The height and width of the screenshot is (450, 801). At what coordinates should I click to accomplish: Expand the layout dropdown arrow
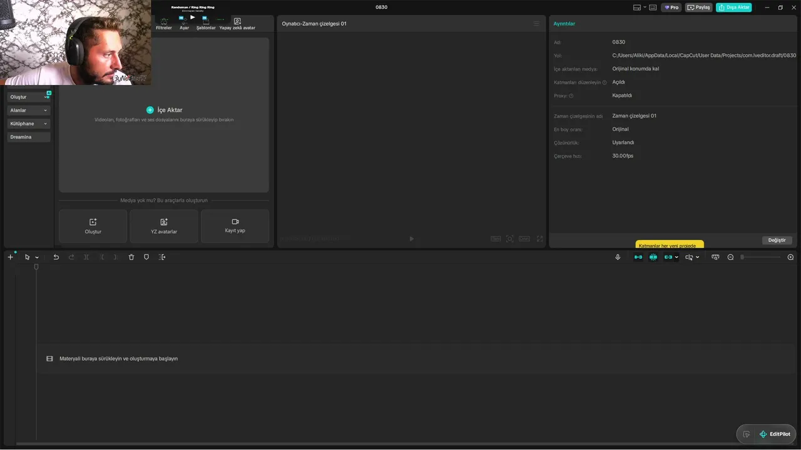[645, 7]
